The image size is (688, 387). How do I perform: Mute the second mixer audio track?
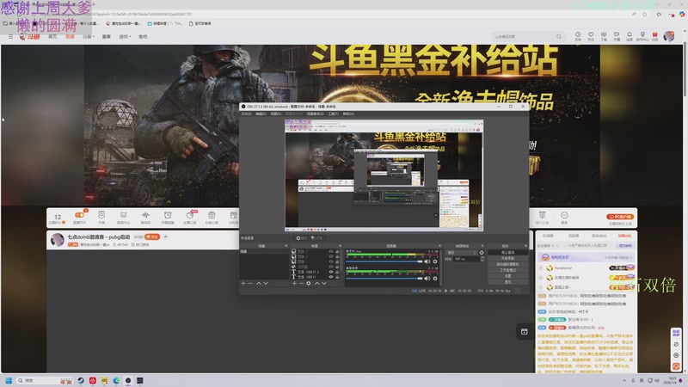[427, 279]
